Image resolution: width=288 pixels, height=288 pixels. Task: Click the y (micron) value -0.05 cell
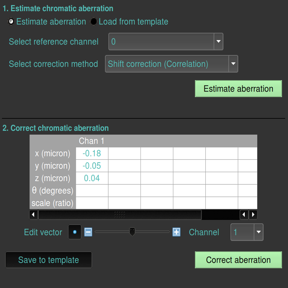tap(92, 166)
